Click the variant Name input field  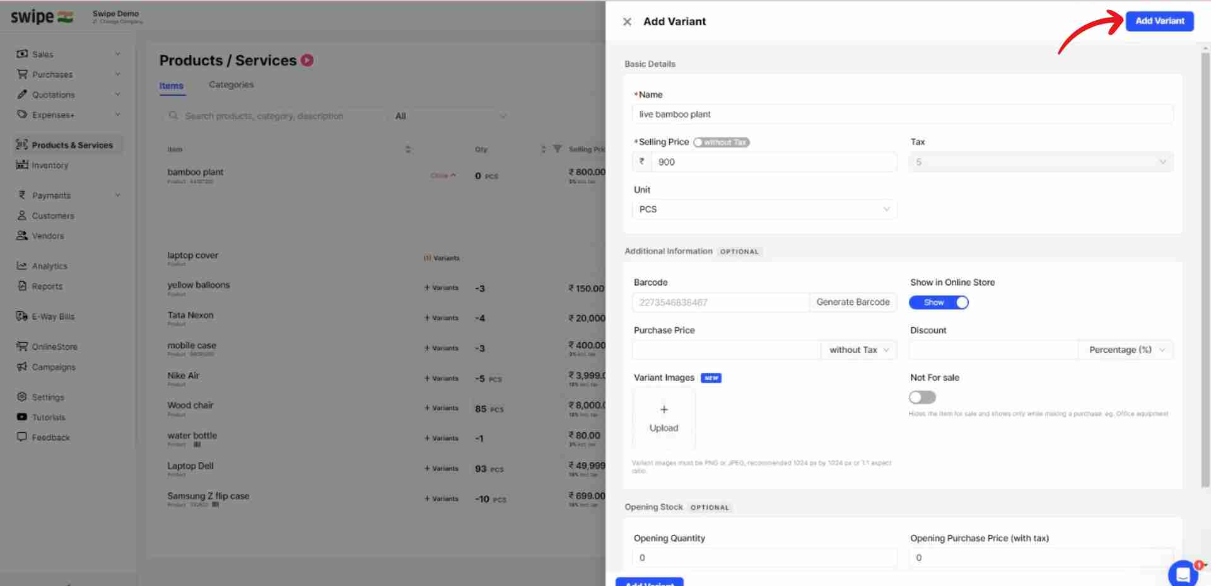pyautogui.click(x=903, y=114)
